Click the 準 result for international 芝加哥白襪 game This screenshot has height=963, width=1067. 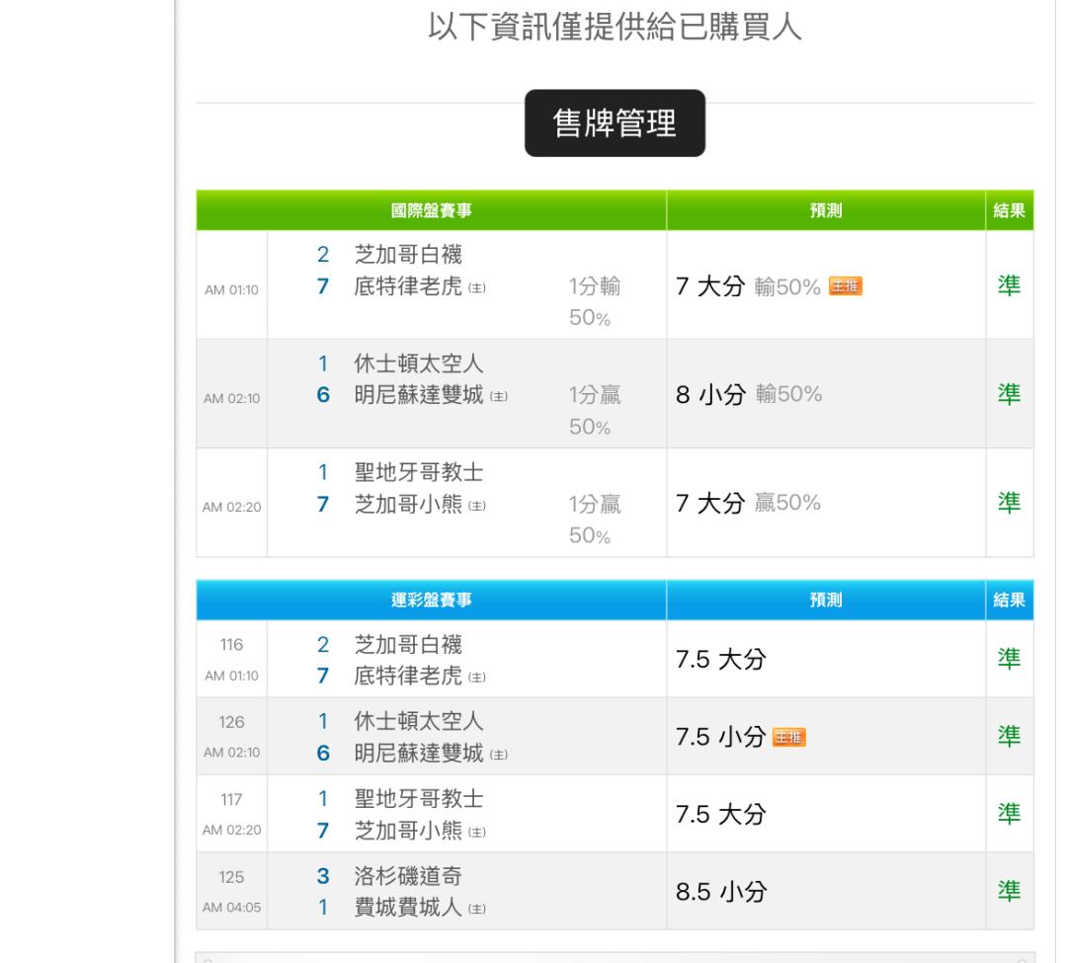tap(1009, 285)
